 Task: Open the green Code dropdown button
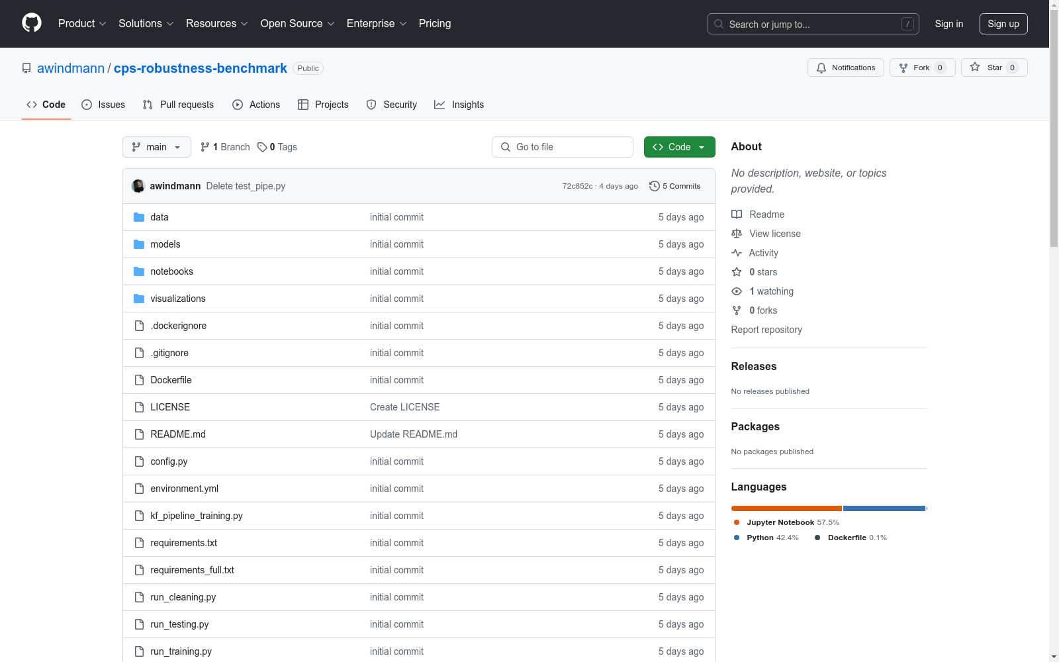(x=679, y=147)
